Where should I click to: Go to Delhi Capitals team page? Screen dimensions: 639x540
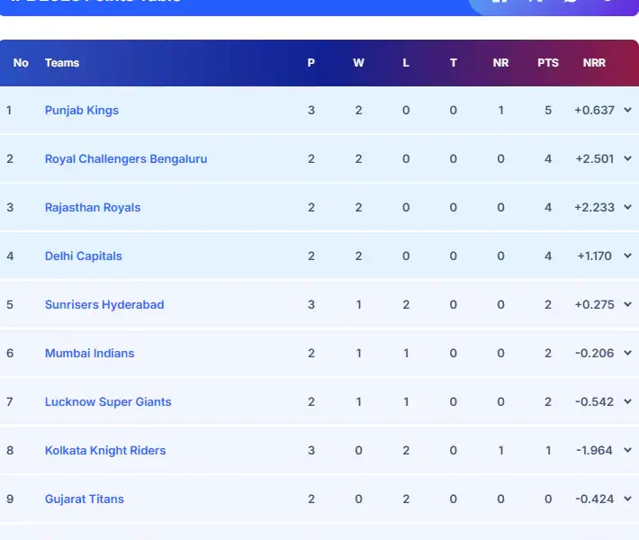coord(84,256)
